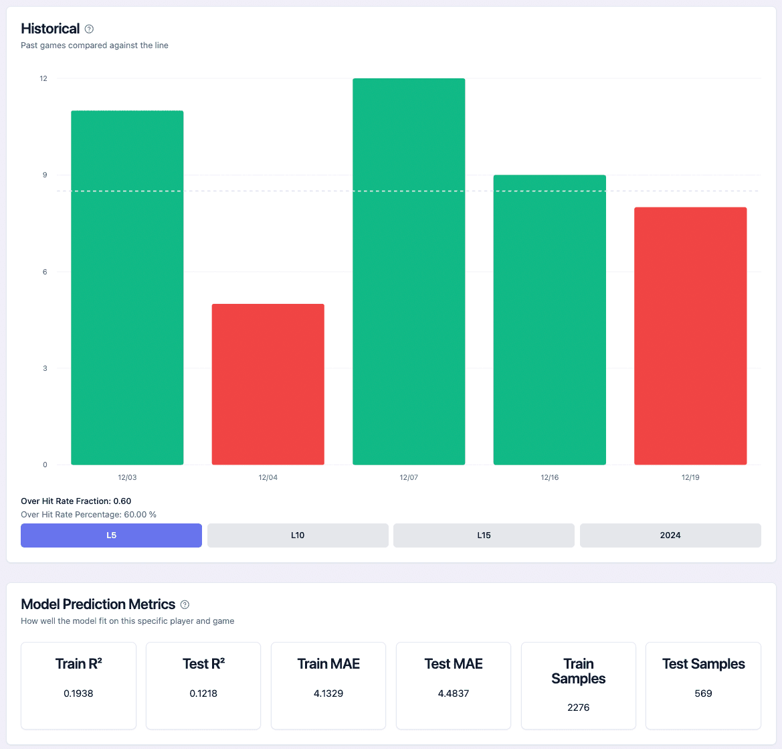Click the green bar for 12/03
This screenshot has width=782, height=749.
127,288
